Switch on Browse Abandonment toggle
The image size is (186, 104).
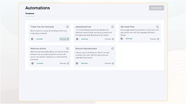[x=78, y=63]
